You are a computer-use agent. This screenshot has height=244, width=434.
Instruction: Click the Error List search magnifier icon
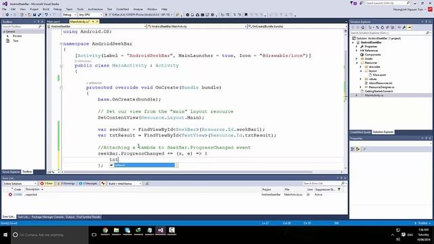click(343, 184)
